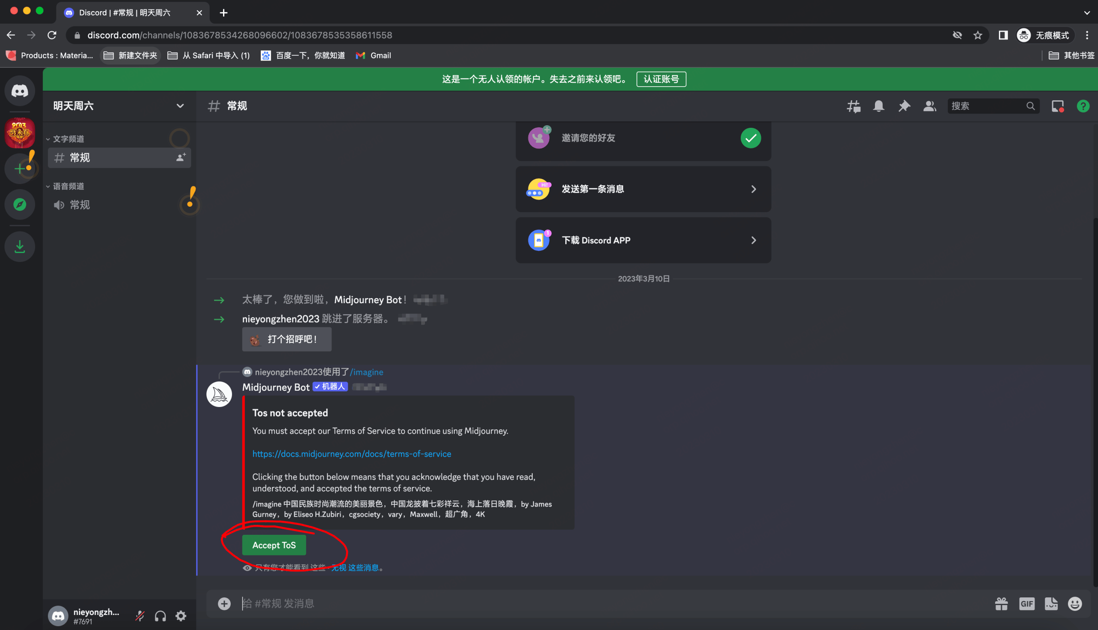This screenshot has height=630, width=1098.
Task: Select the Discord browser tab
Action: tap(133, 12)
